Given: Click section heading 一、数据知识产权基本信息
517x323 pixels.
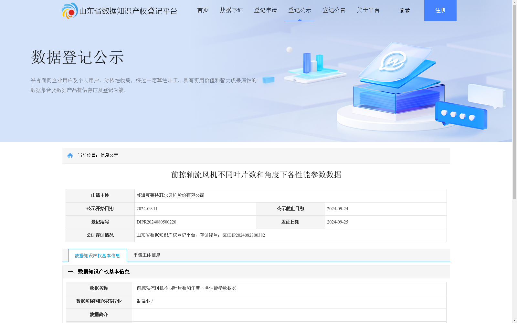Looking at the screenshot, I should point(99,272).
